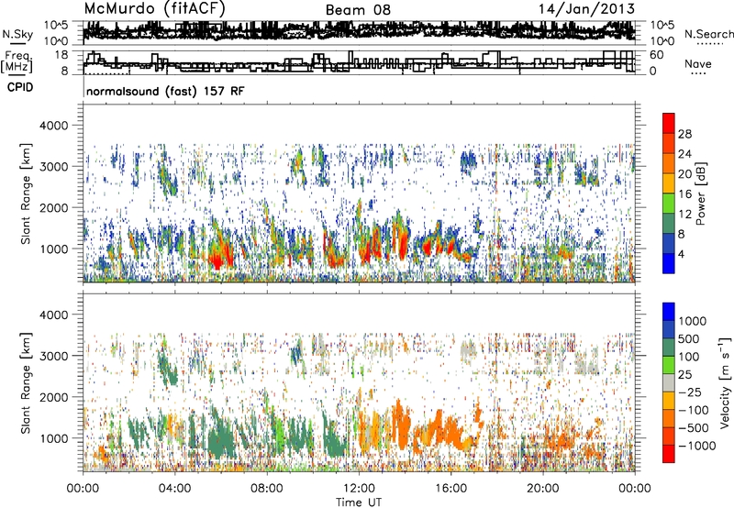
Task: Click the normalsound (fast) 157 RF text
Action: pyautogui.click(x=165, y=91)
